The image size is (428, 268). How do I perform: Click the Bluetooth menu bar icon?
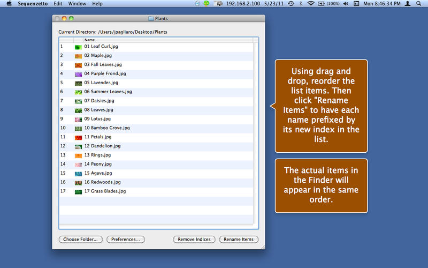coord(301,4)
